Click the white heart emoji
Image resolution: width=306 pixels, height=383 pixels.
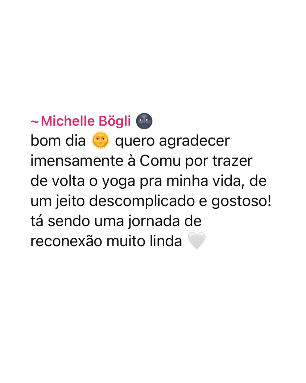tap(197, 241)
